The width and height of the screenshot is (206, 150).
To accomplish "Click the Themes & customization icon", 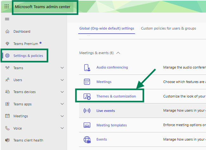I will (x=87, y=97).
